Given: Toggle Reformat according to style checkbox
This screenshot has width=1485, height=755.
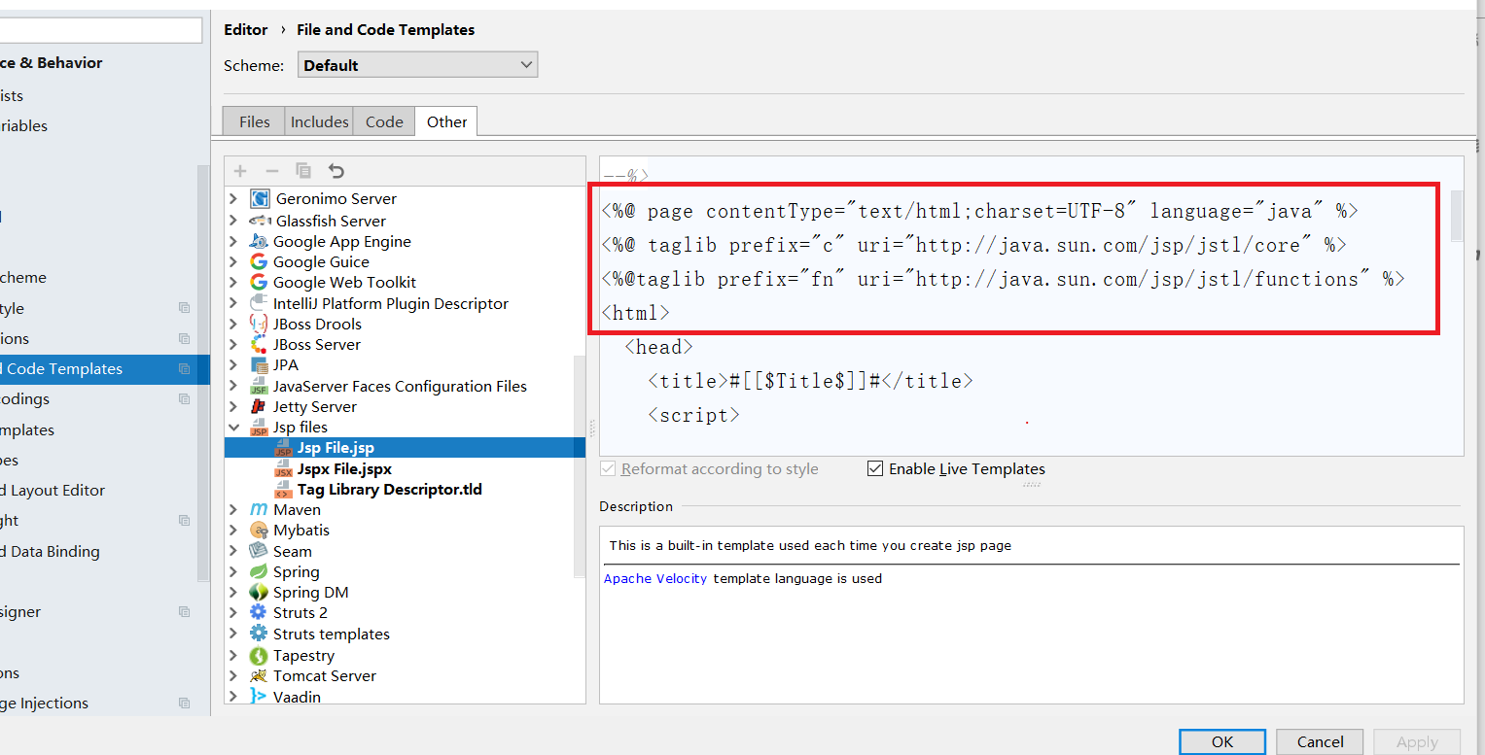Looking at the screenshot, I should tap(608, 468).
